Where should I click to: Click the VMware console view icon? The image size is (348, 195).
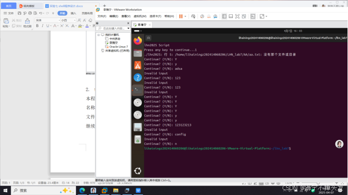[x=253, y=17]
